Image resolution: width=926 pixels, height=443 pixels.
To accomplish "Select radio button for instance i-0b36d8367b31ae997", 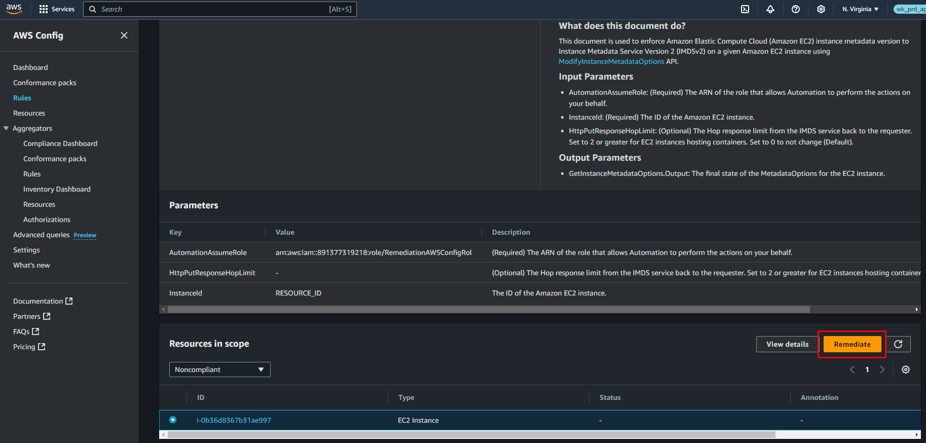I will 173,420.
